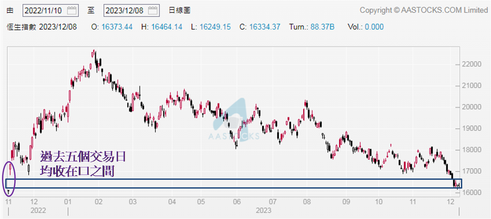This screenshot has width=491, height=219.
Task: Click the low price value 16249.15
Action: [215, 27]
